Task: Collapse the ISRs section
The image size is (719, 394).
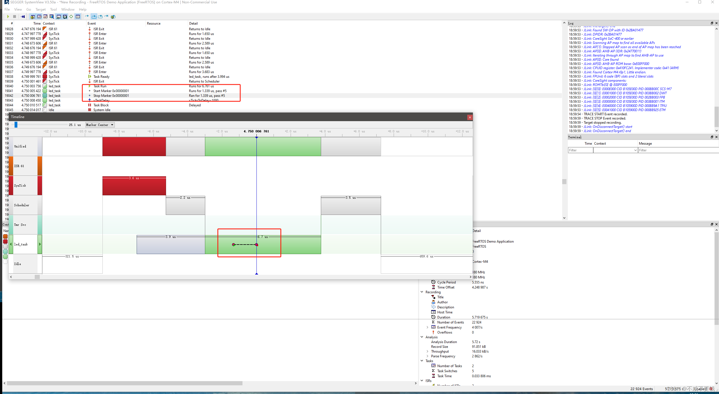Action: (x=422, y=381)
